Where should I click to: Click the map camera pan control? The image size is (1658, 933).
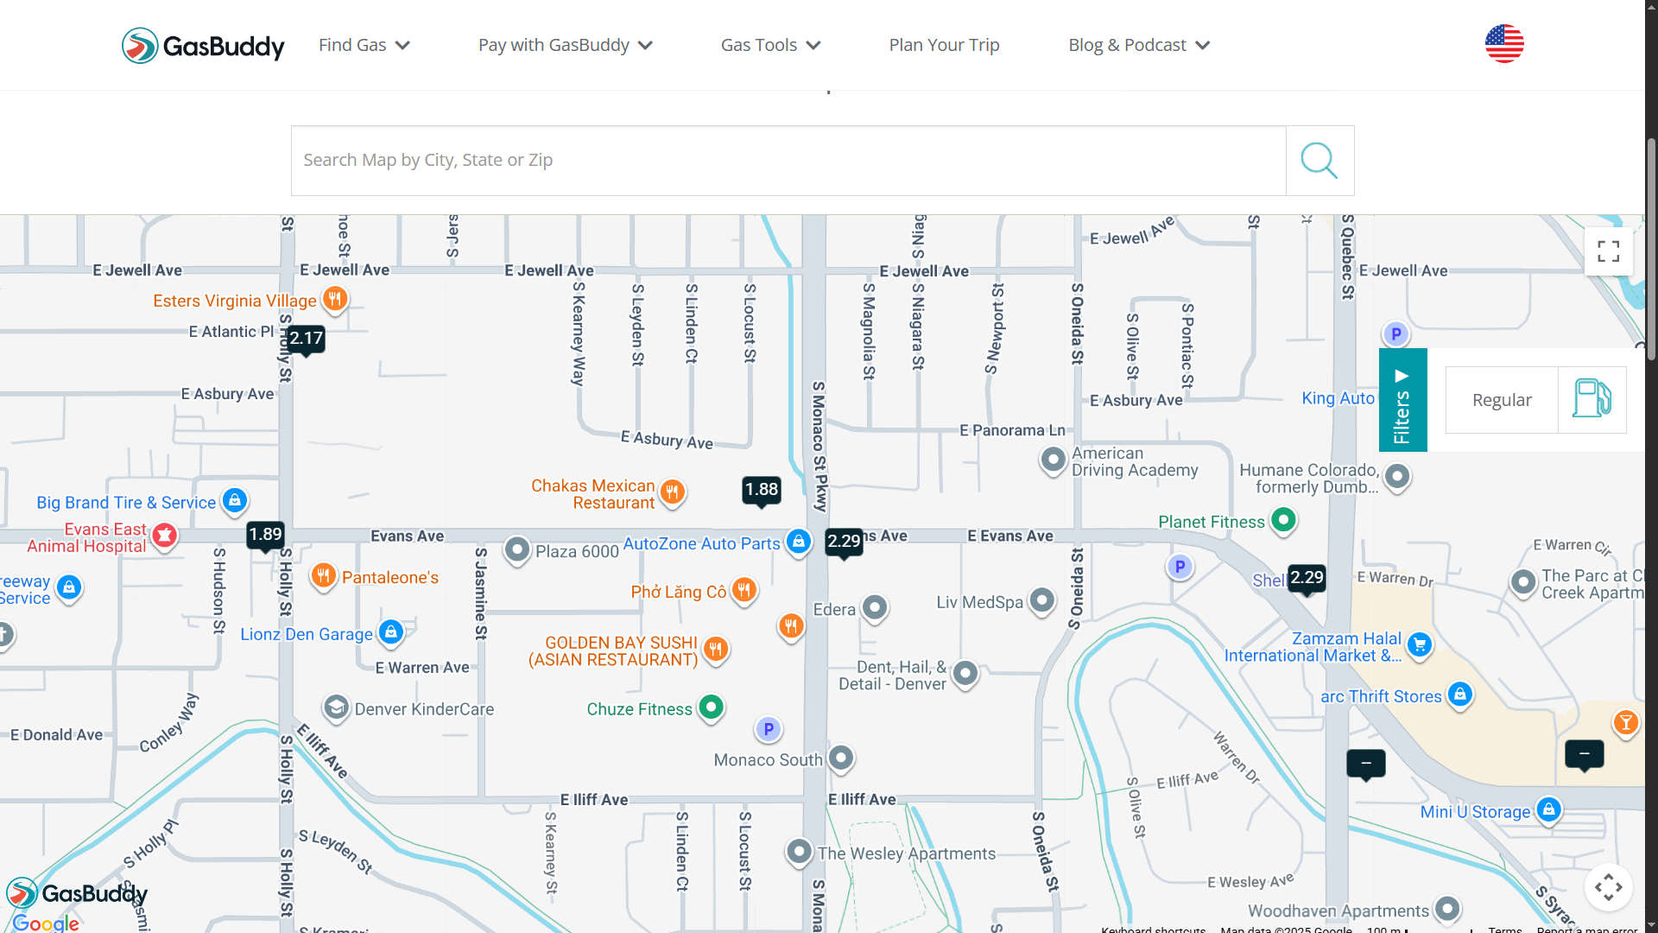pos(1608,887)
